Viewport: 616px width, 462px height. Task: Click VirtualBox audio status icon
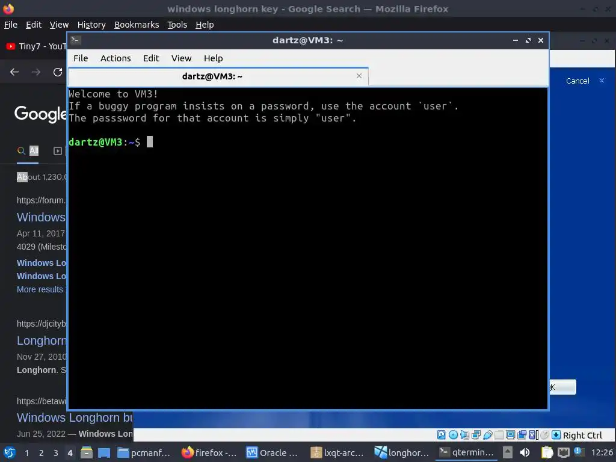tap(464, 435)
